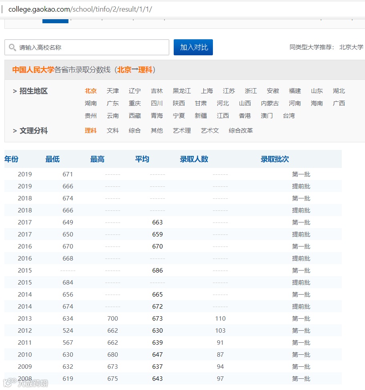
Task: Select 青海 region
Action: [157, 116]
